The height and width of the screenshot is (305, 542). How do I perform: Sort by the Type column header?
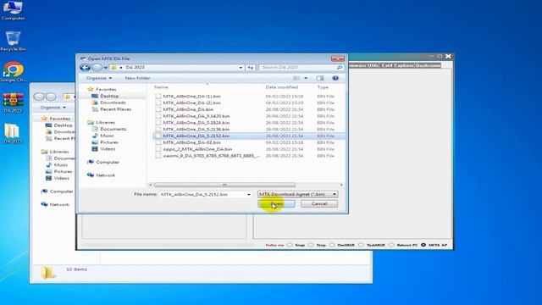pos(323,87)
